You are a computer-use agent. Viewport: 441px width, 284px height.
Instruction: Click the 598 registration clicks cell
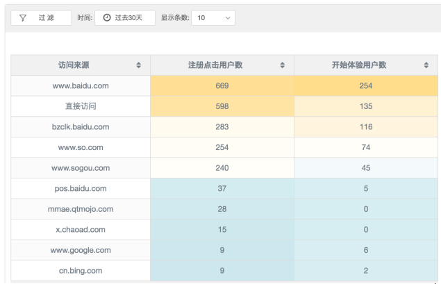pos(222,106)
